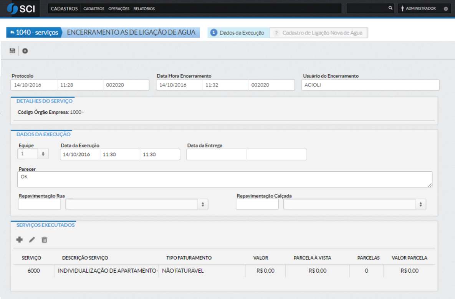The height and width of the screenshot is (299, 455).
Task: Open the Equipe number selector
Action: tap(44, 154)
